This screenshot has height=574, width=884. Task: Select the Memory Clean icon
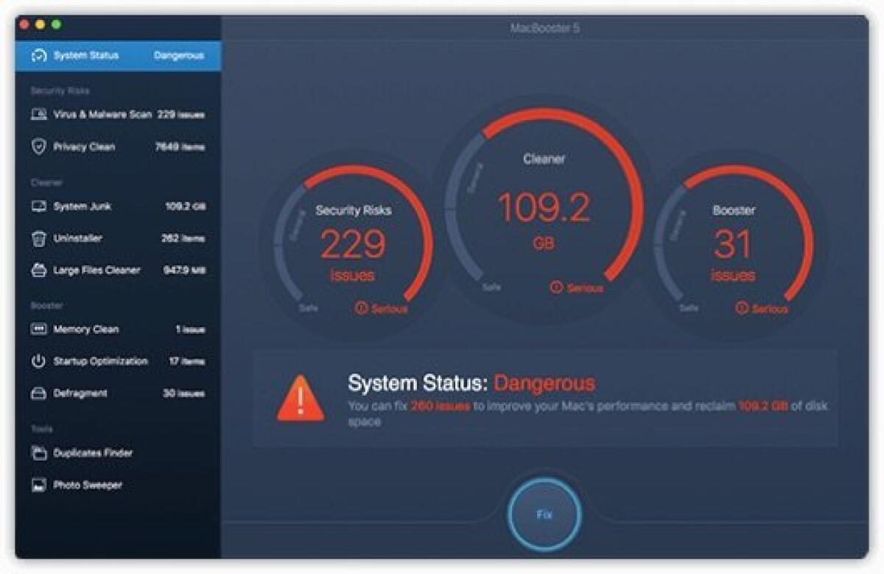point(39,329)
